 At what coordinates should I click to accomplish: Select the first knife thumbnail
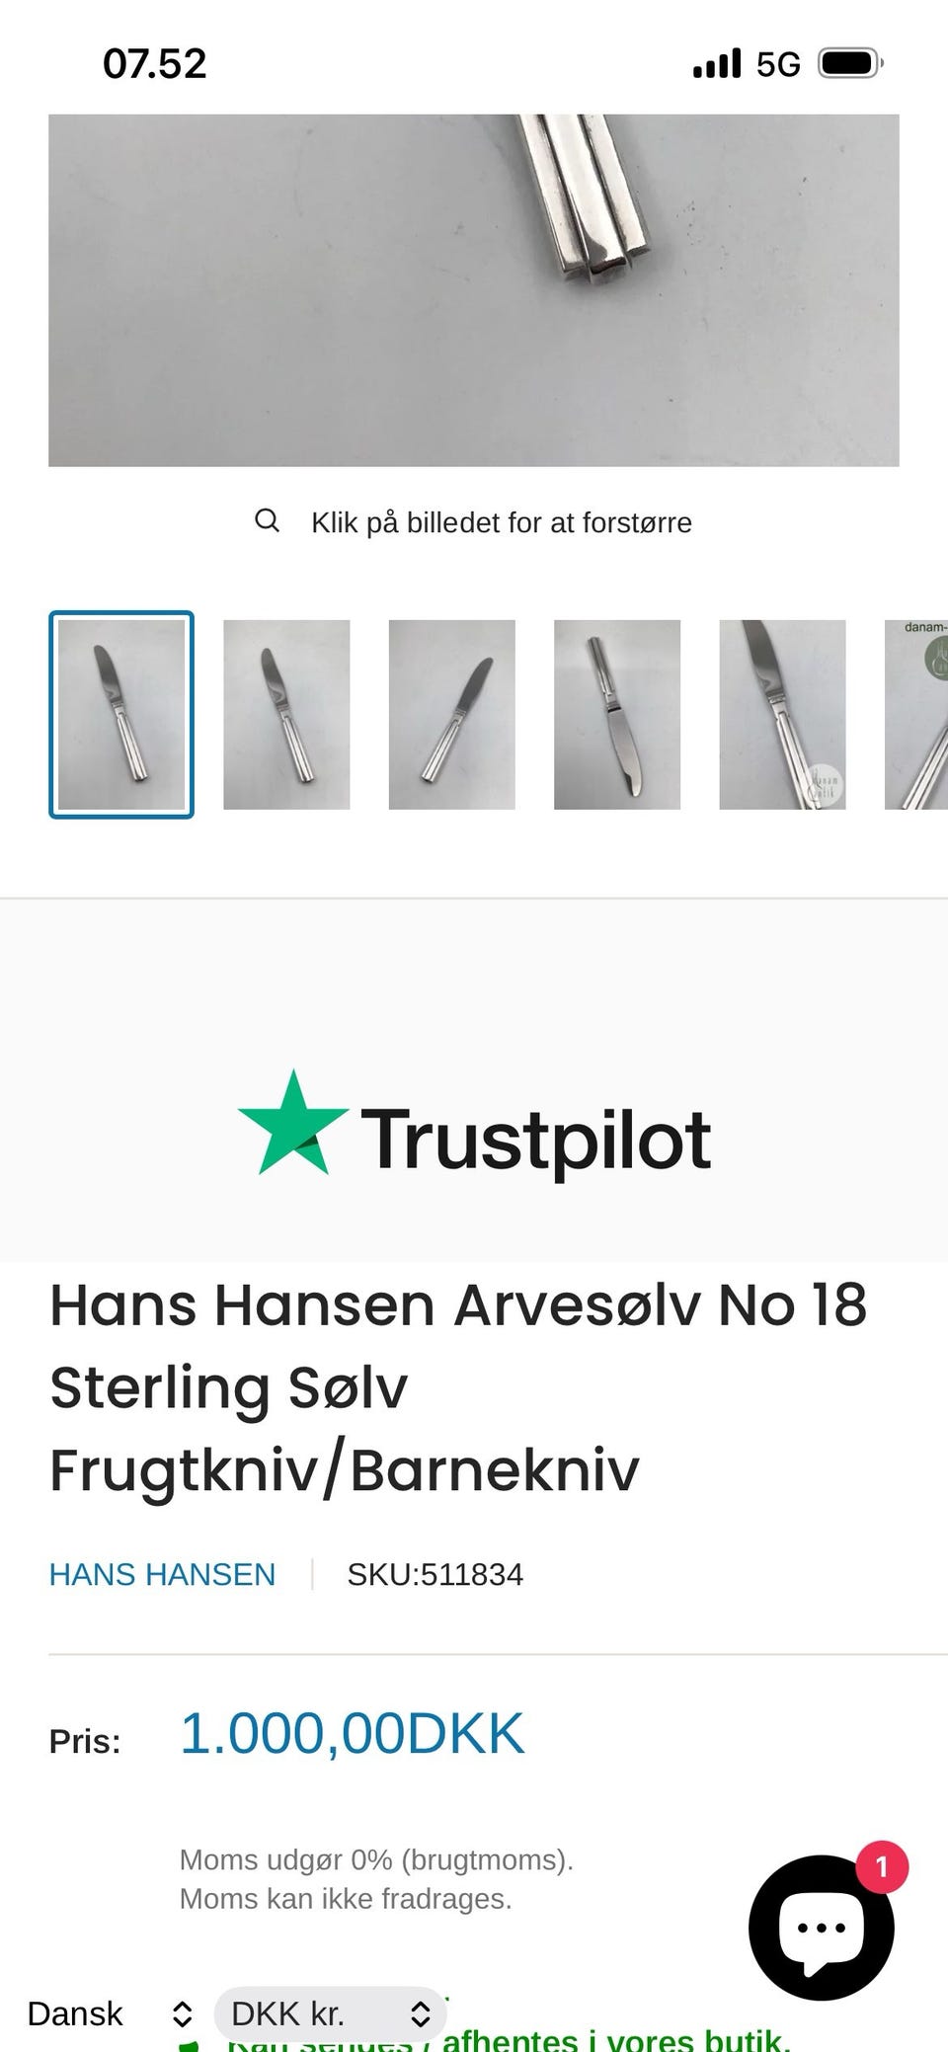click(121, 715)
